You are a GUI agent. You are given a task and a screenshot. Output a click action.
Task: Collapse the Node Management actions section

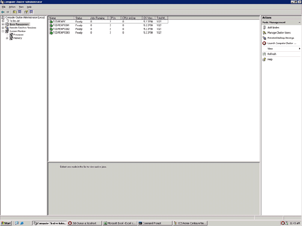[299, 22]
